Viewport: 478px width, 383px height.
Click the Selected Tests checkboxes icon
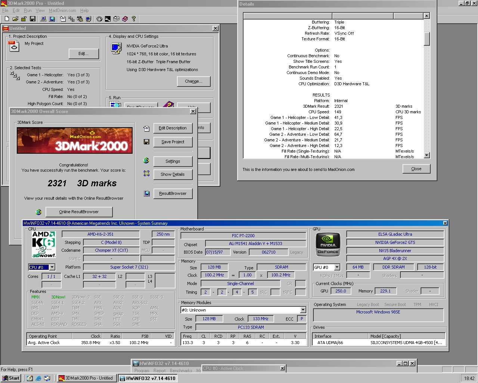tap(15, 75)
